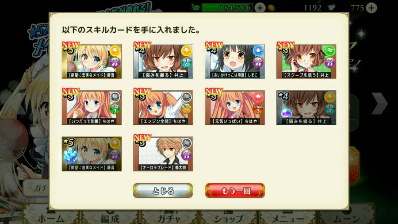Tap the Free 2 badge on the エンジン全開 card
Screen dimensions: 398x224
click(186, 109)
